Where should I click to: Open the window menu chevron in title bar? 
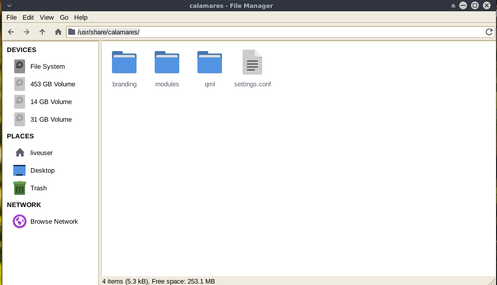[9, 6]
